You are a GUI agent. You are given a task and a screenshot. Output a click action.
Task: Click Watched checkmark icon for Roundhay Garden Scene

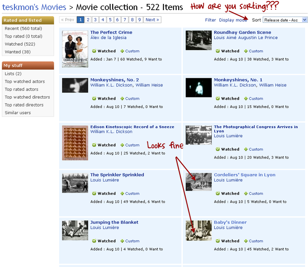tap(217, 51)
